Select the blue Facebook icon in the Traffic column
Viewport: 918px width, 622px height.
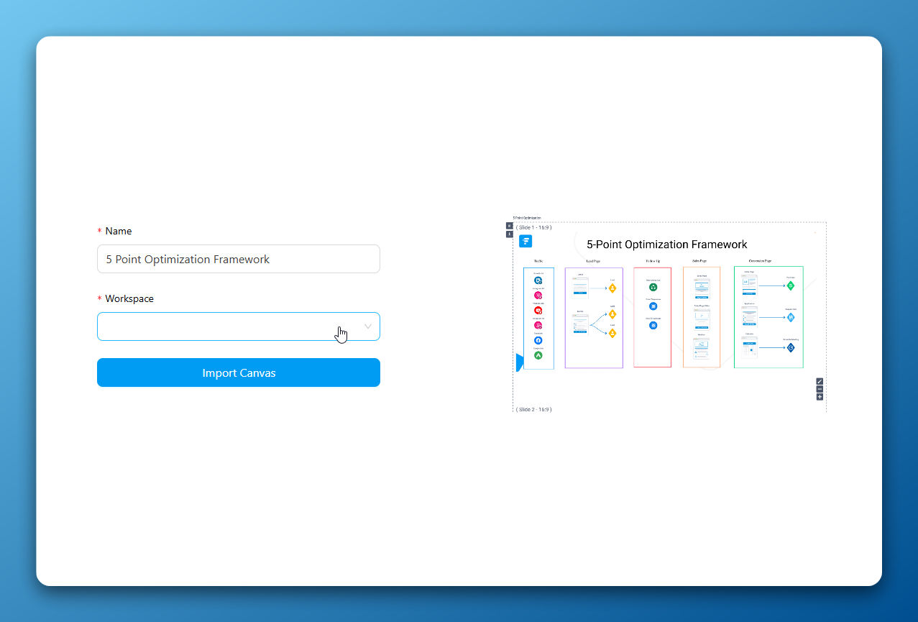(x=538, y=340)
